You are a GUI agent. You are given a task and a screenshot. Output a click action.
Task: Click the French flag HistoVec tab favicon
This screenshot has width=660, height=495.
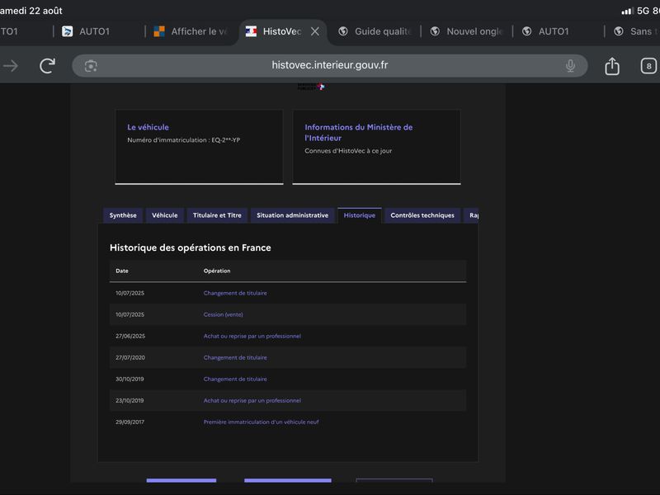251,31
